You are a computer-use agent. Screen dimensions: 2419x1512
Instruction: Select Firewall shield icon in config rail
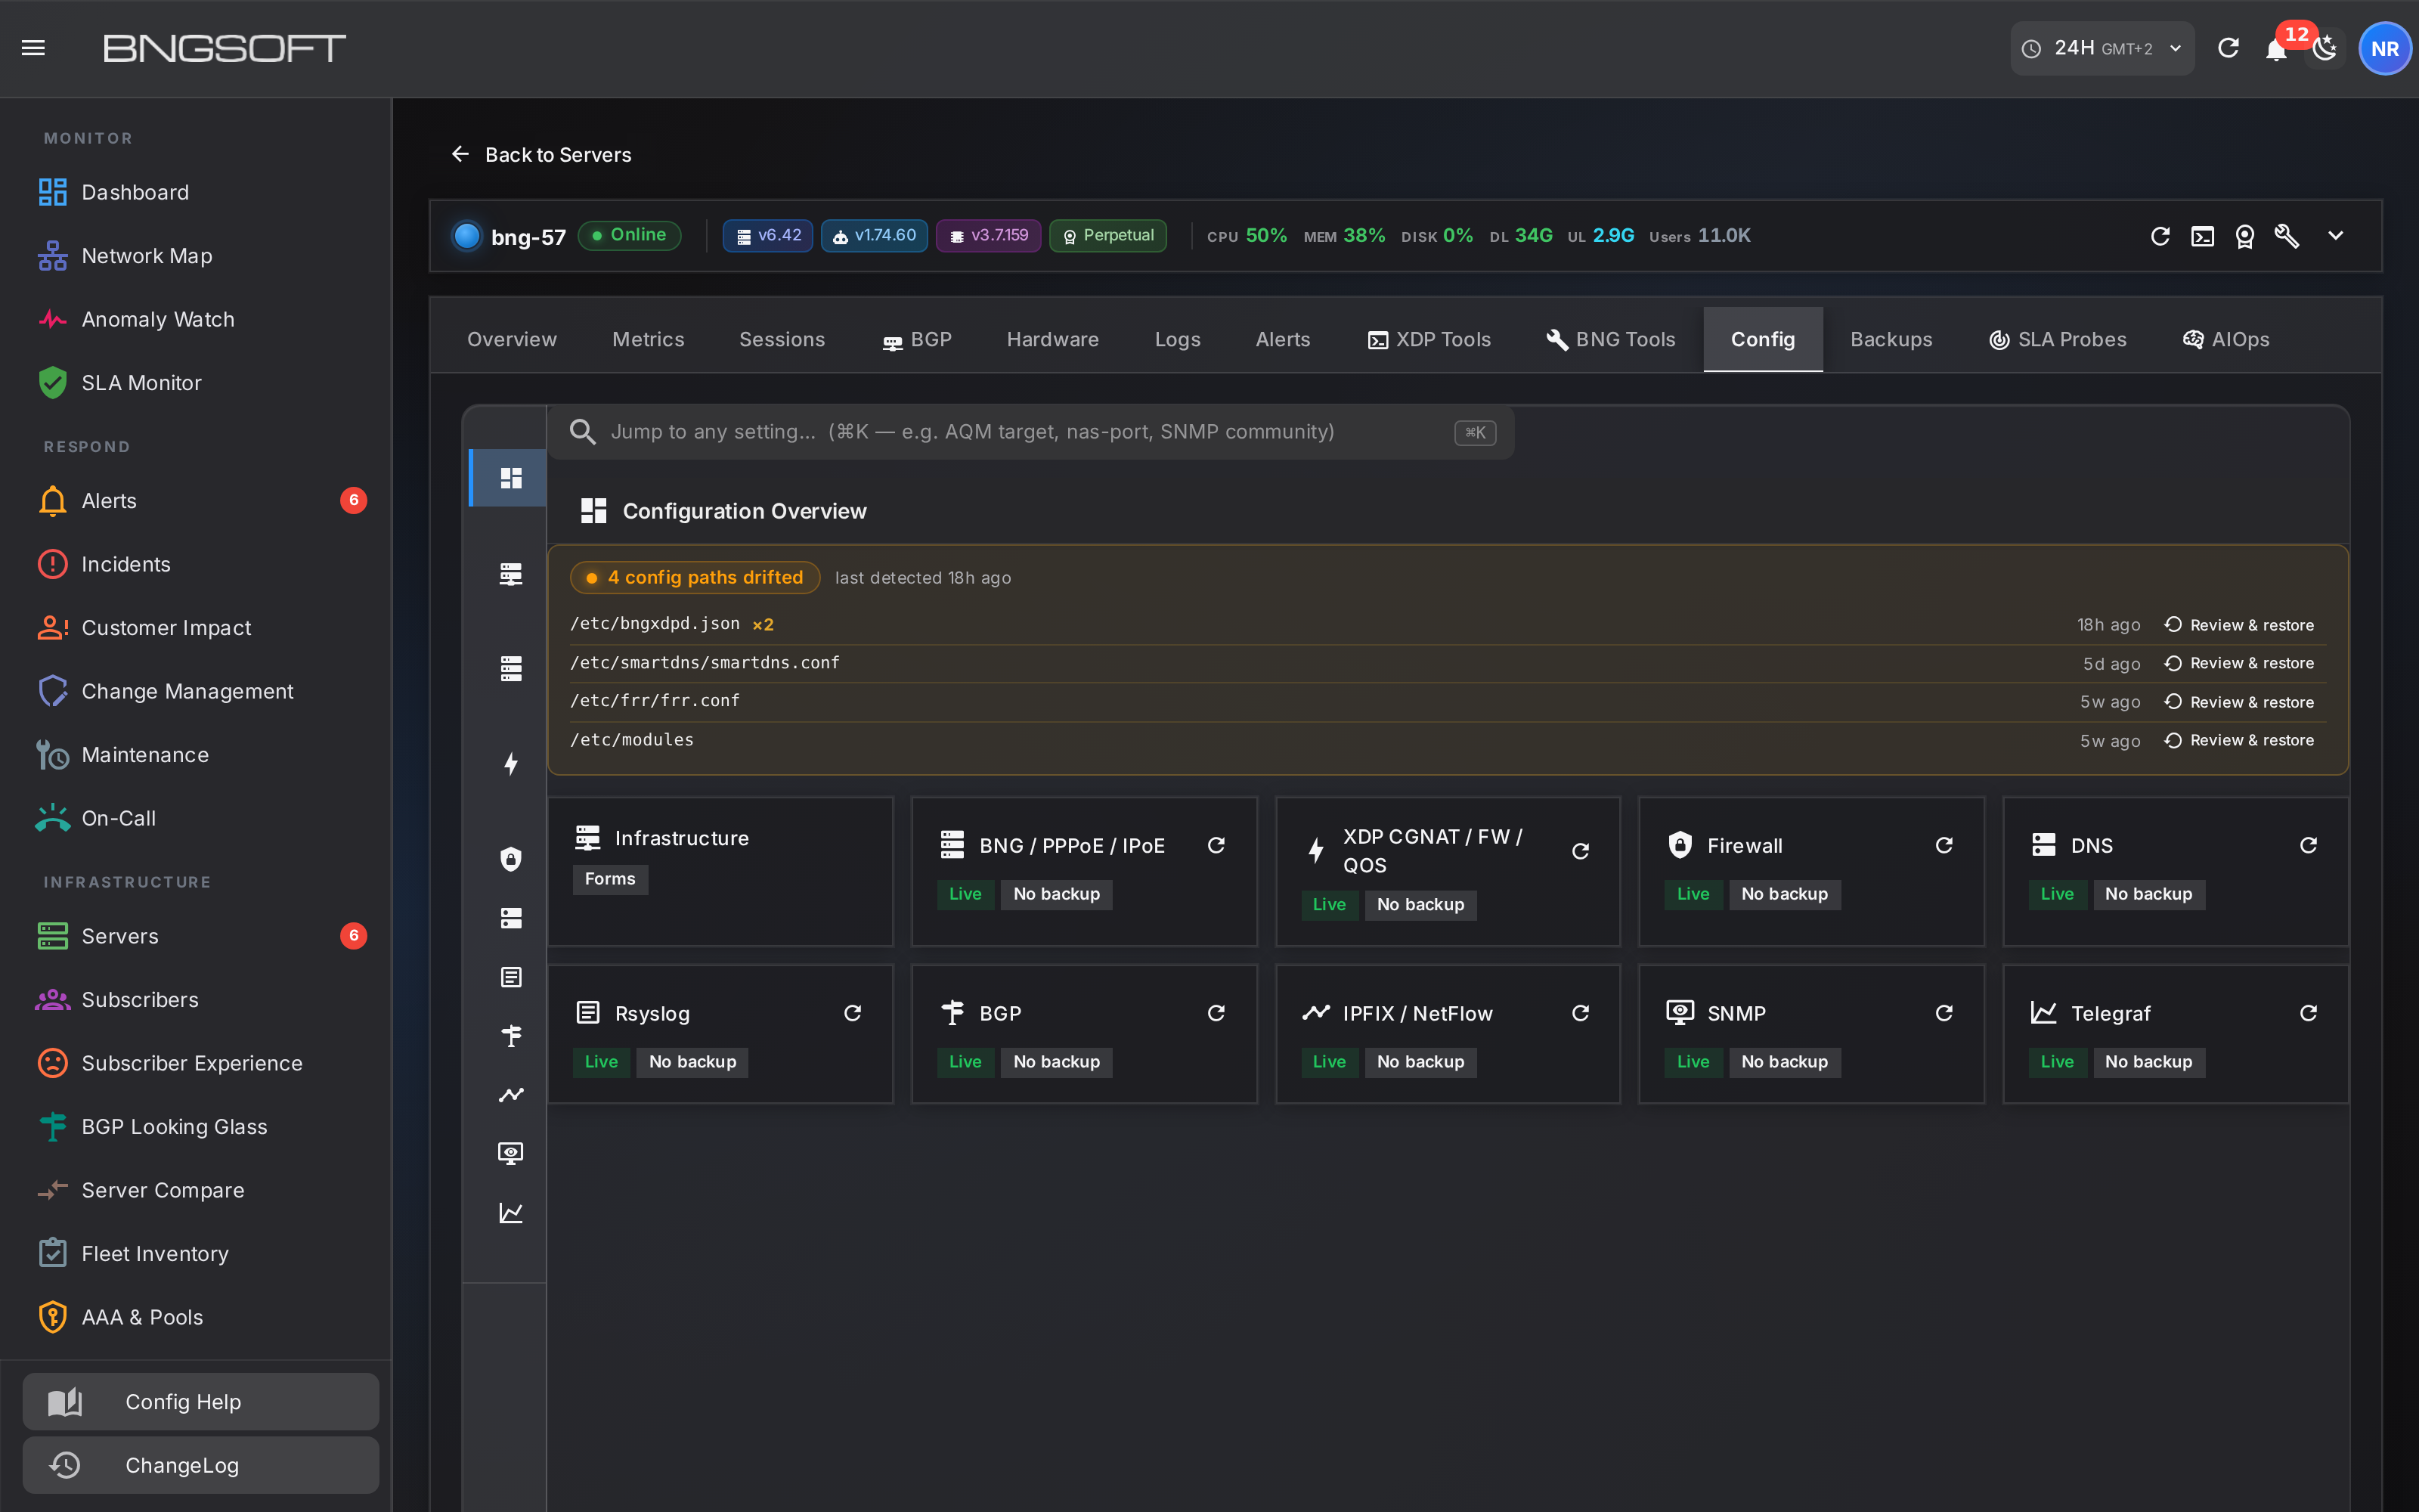pos(511,859)
